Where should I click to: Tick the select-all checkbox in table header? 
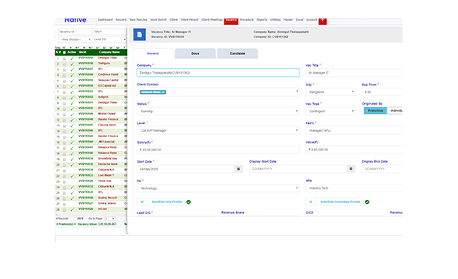pyautogui.click(x=64, y=53)
